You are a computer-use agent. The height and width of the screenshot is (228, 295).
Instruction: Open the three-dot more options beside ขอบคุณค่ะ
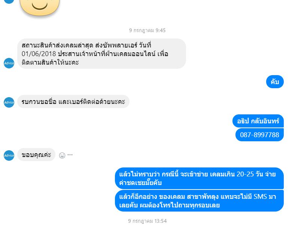(70, 155)
